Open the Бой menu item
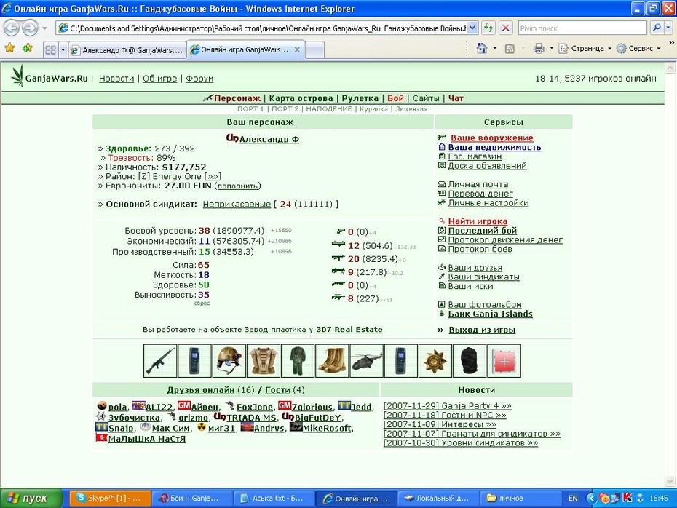Viewport: 677px width, 508px height. click(x=395, y=98)
